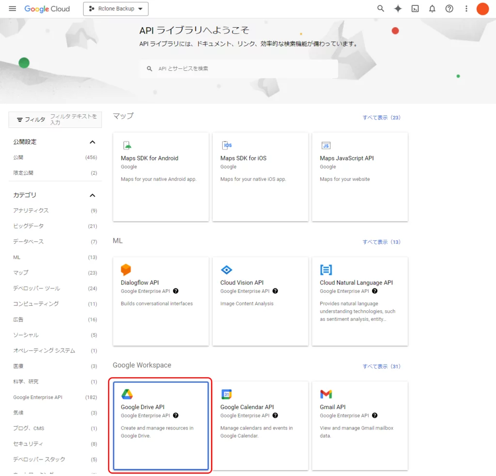Select the セキュリティ category
The width and height of the screenshot is (496, 476).
55,444
